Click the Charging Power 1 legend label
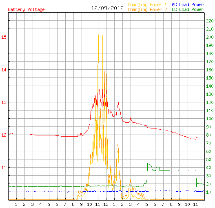 (147, 4)
